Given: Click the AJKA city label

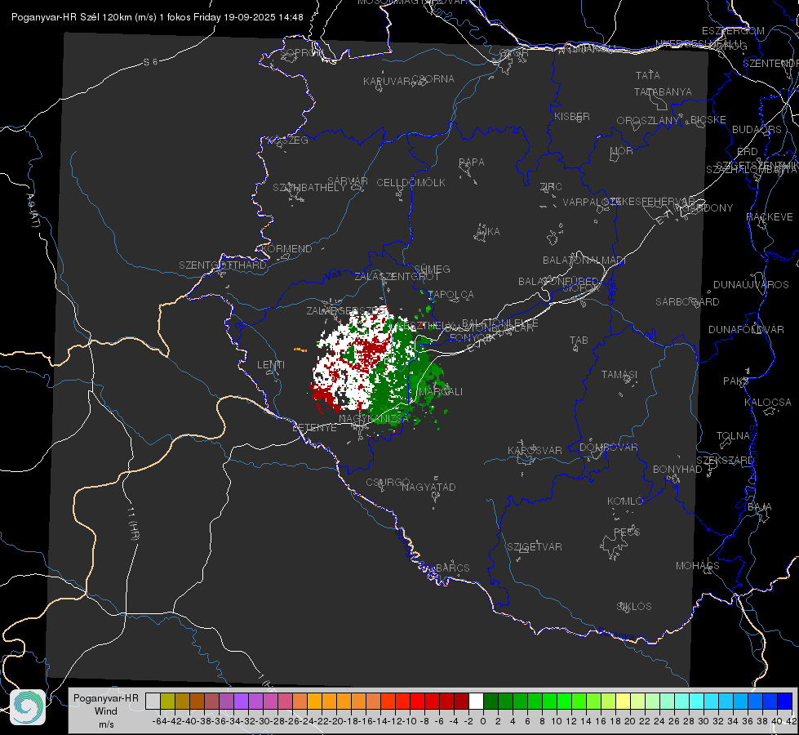Looking at the screenshot, I should click(488, 232).
